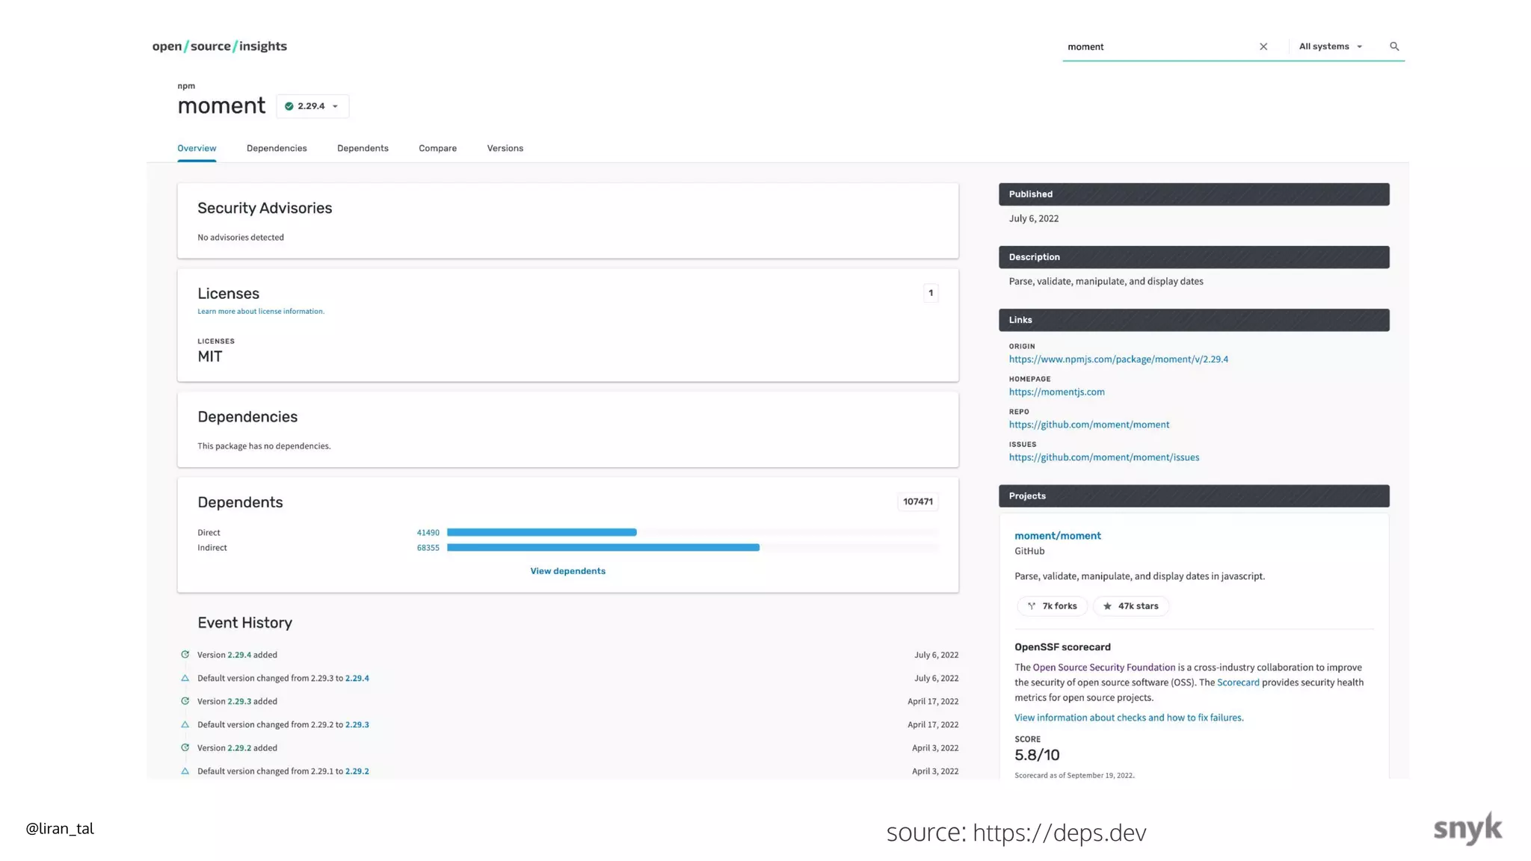Open the Versions tab
This screenshot has height=861, width=1531.
click(x=505, y=148)
